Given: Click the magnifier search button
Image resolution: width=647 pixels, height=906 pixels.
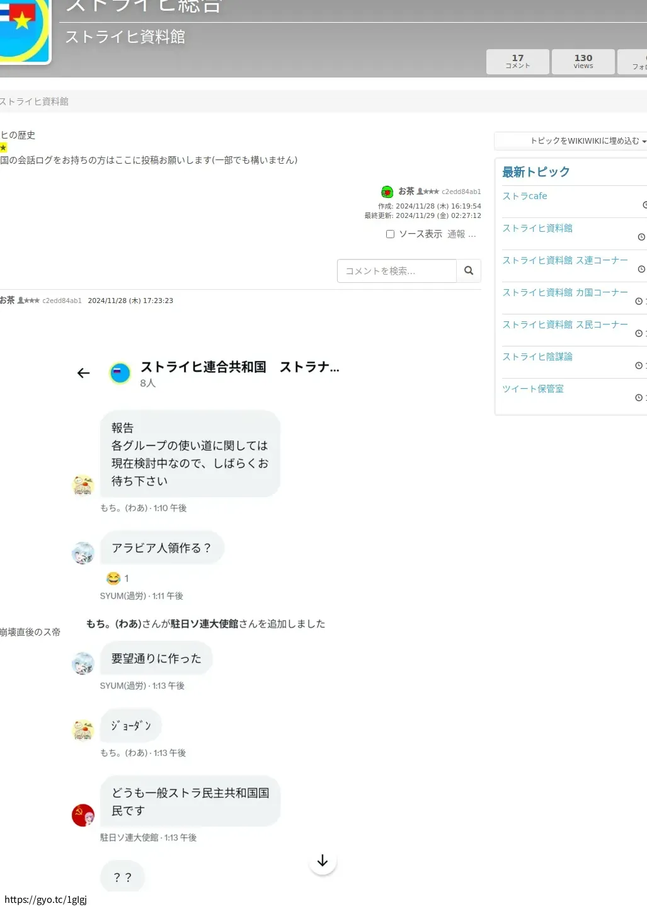Looking at the screenshot, I should 469,271.
